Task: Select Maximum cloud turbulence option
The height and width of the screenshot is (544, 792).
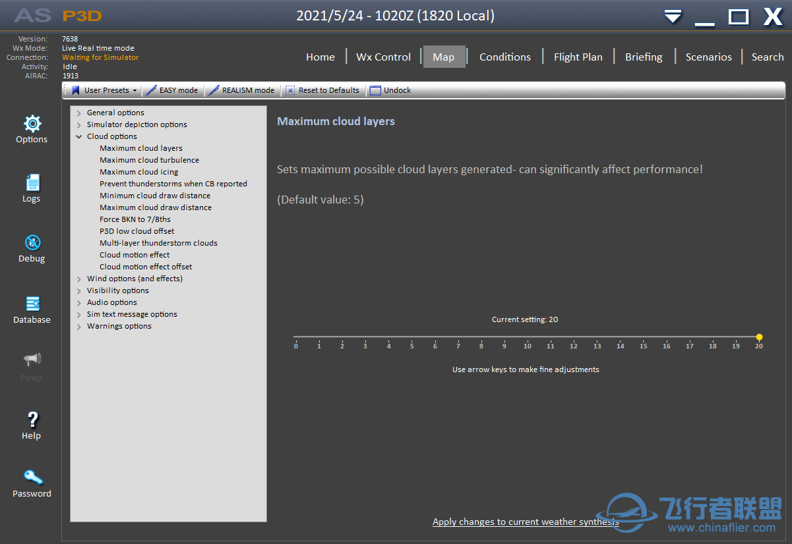Action: (149, 160)
